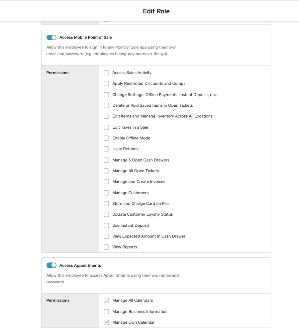298x334 pixels.
Task: Tick the Enable Offline Mode checkbox
Action: click(106, 138)
